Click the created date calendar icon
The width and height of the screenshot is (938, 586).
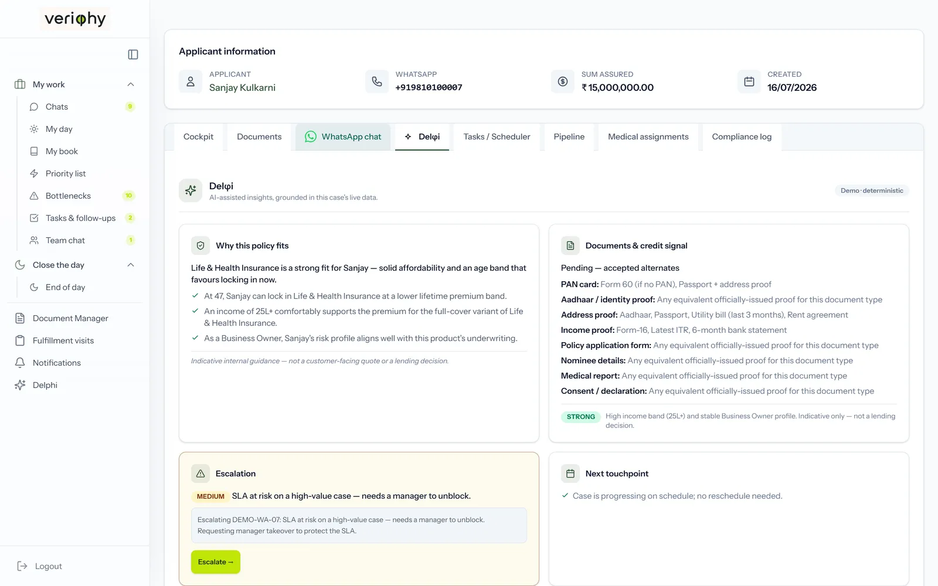749,81
